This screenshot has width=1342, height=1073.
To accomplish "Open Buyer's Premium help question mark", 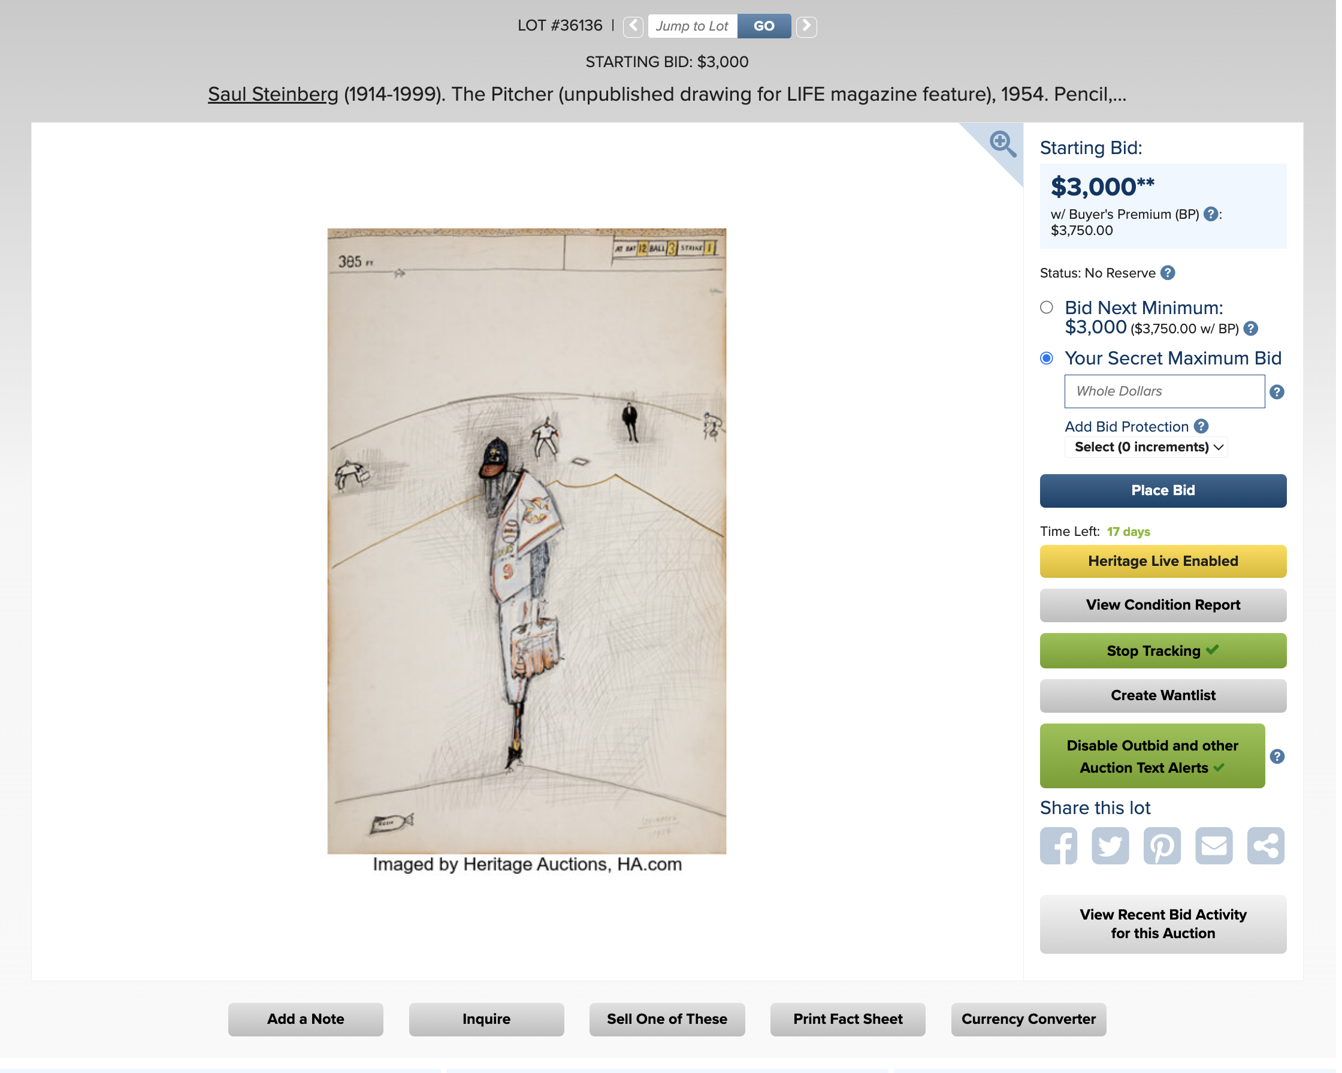I will click(1210, 214).
